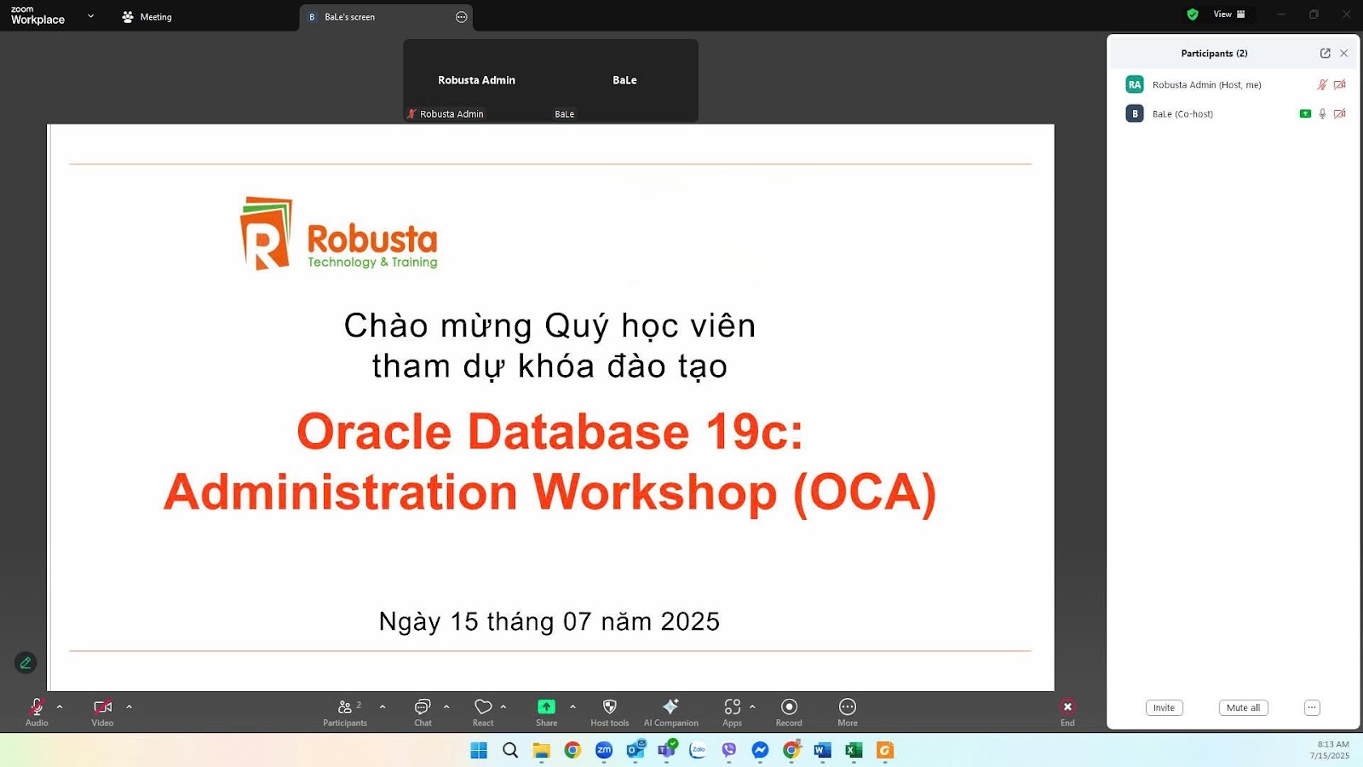Open Zalo from the taskbar

(698, 750)
